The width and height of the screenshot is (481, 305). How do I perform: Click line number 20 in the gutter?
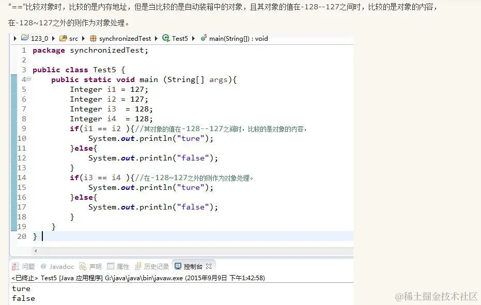pos(22,236)
